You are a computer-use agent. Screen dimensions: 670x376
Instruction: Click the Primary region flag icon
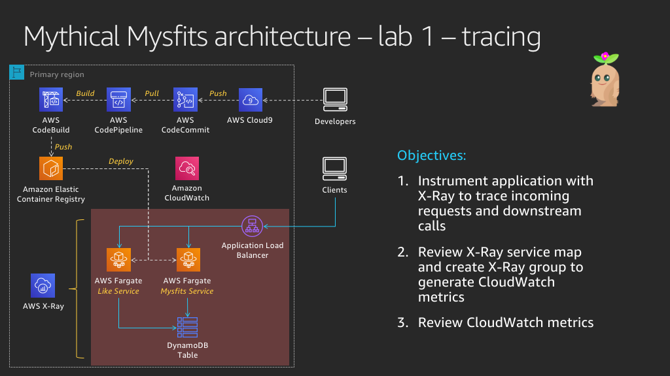pos(16,72)
